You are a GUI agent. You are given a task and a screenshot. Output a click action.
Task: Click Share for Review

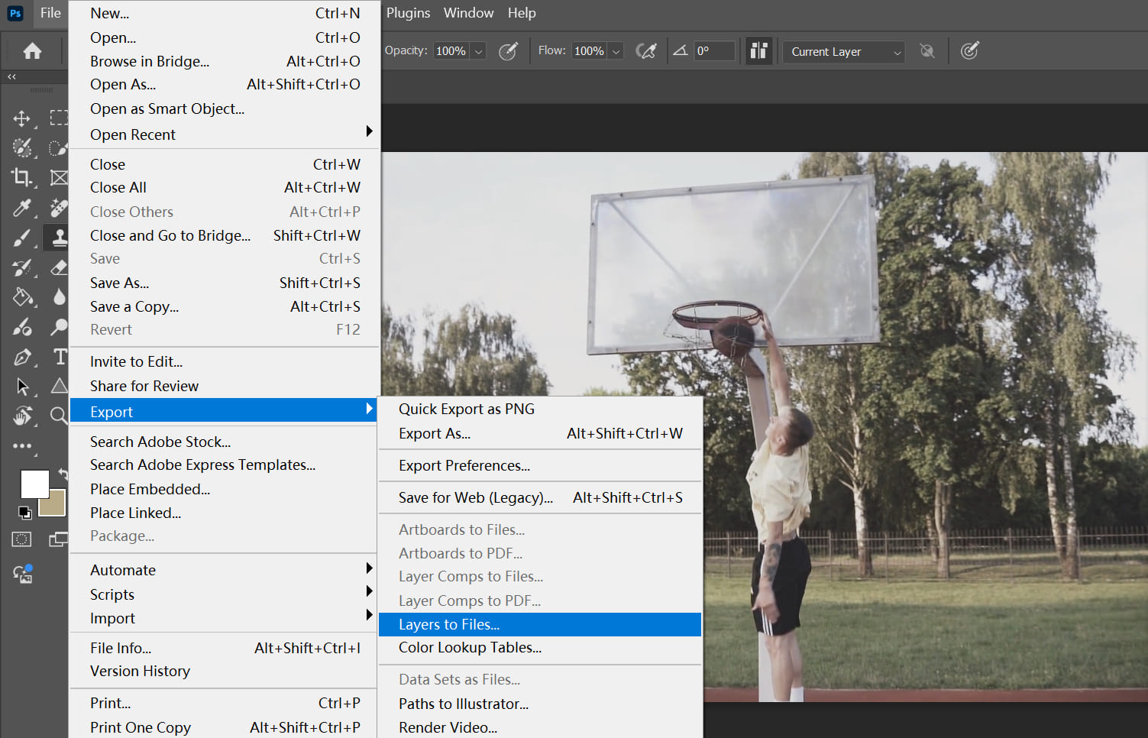coord(144,386)
